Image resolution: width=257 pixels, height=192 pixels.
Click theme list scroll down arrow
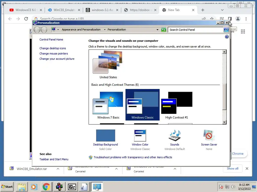click(x=224, y=122)
